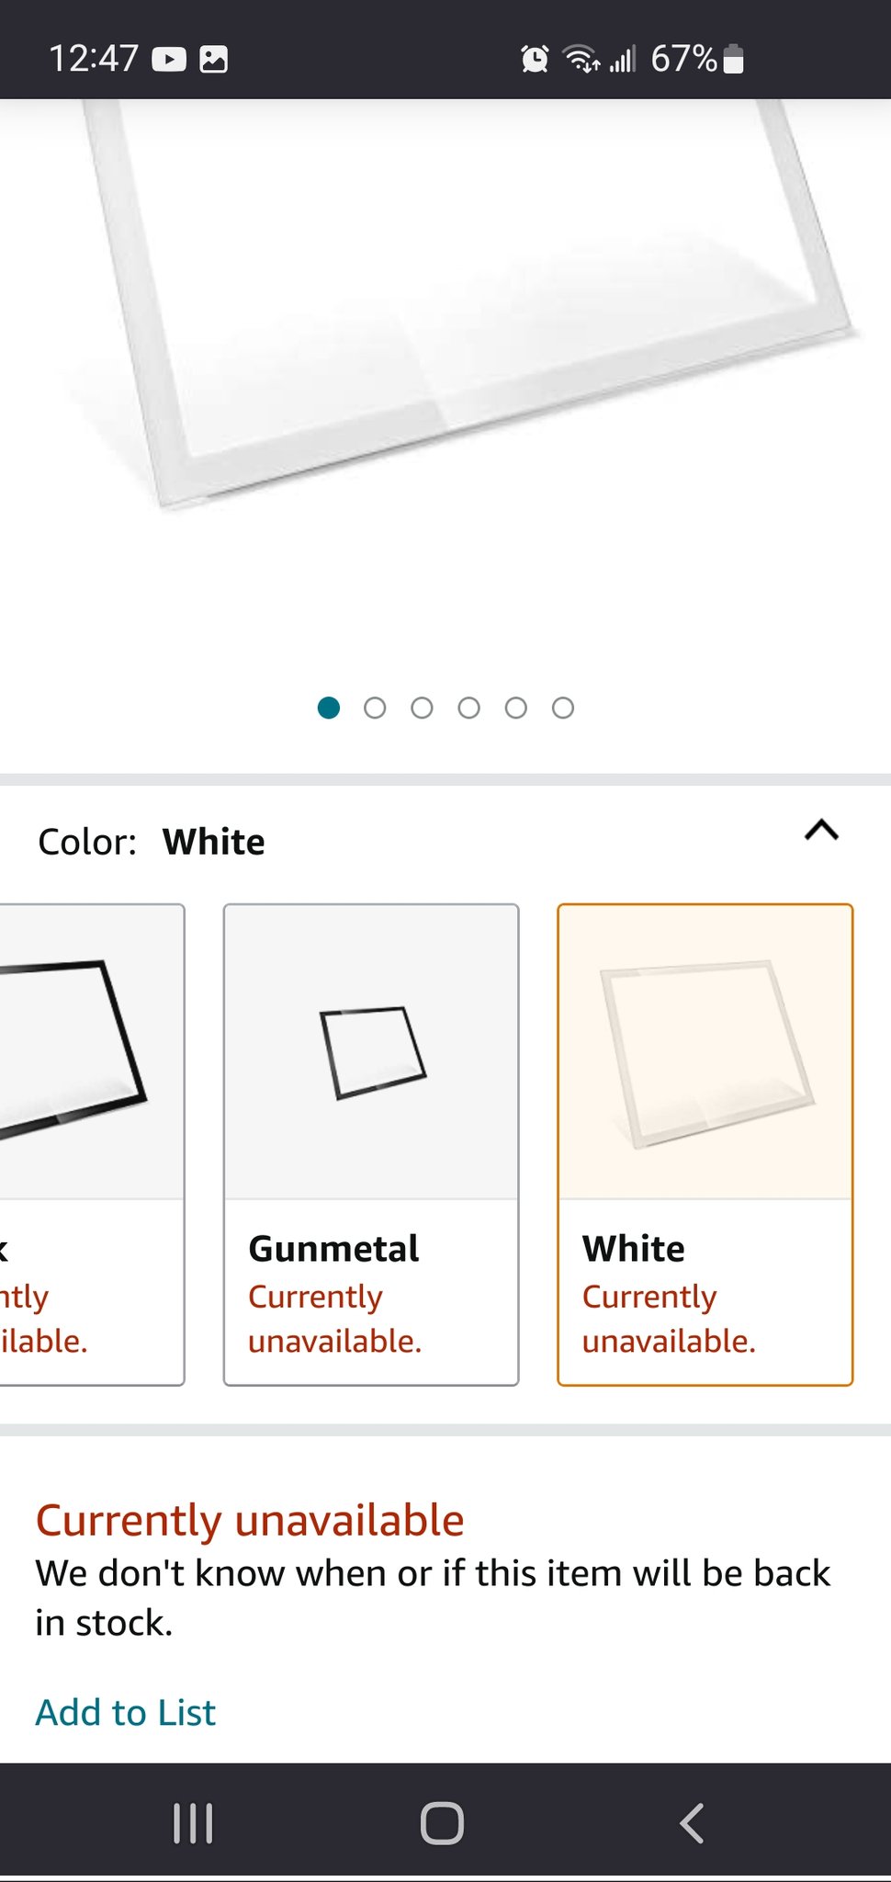The width and height of the screenshot is (891, 1882).
Task: Tap the gallery image notification icon
Action: click(x=213, y=60)
